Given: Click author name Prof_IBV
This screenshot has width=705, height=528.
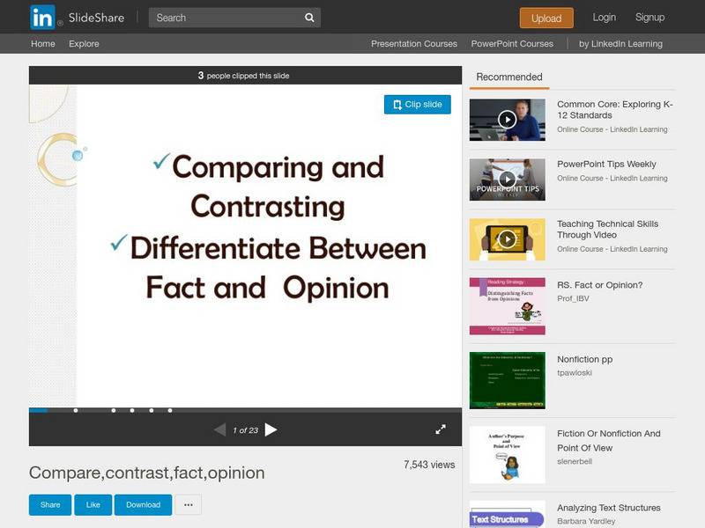Looking at the screenshot, I should pyautogui.click(x=573, y=298).
